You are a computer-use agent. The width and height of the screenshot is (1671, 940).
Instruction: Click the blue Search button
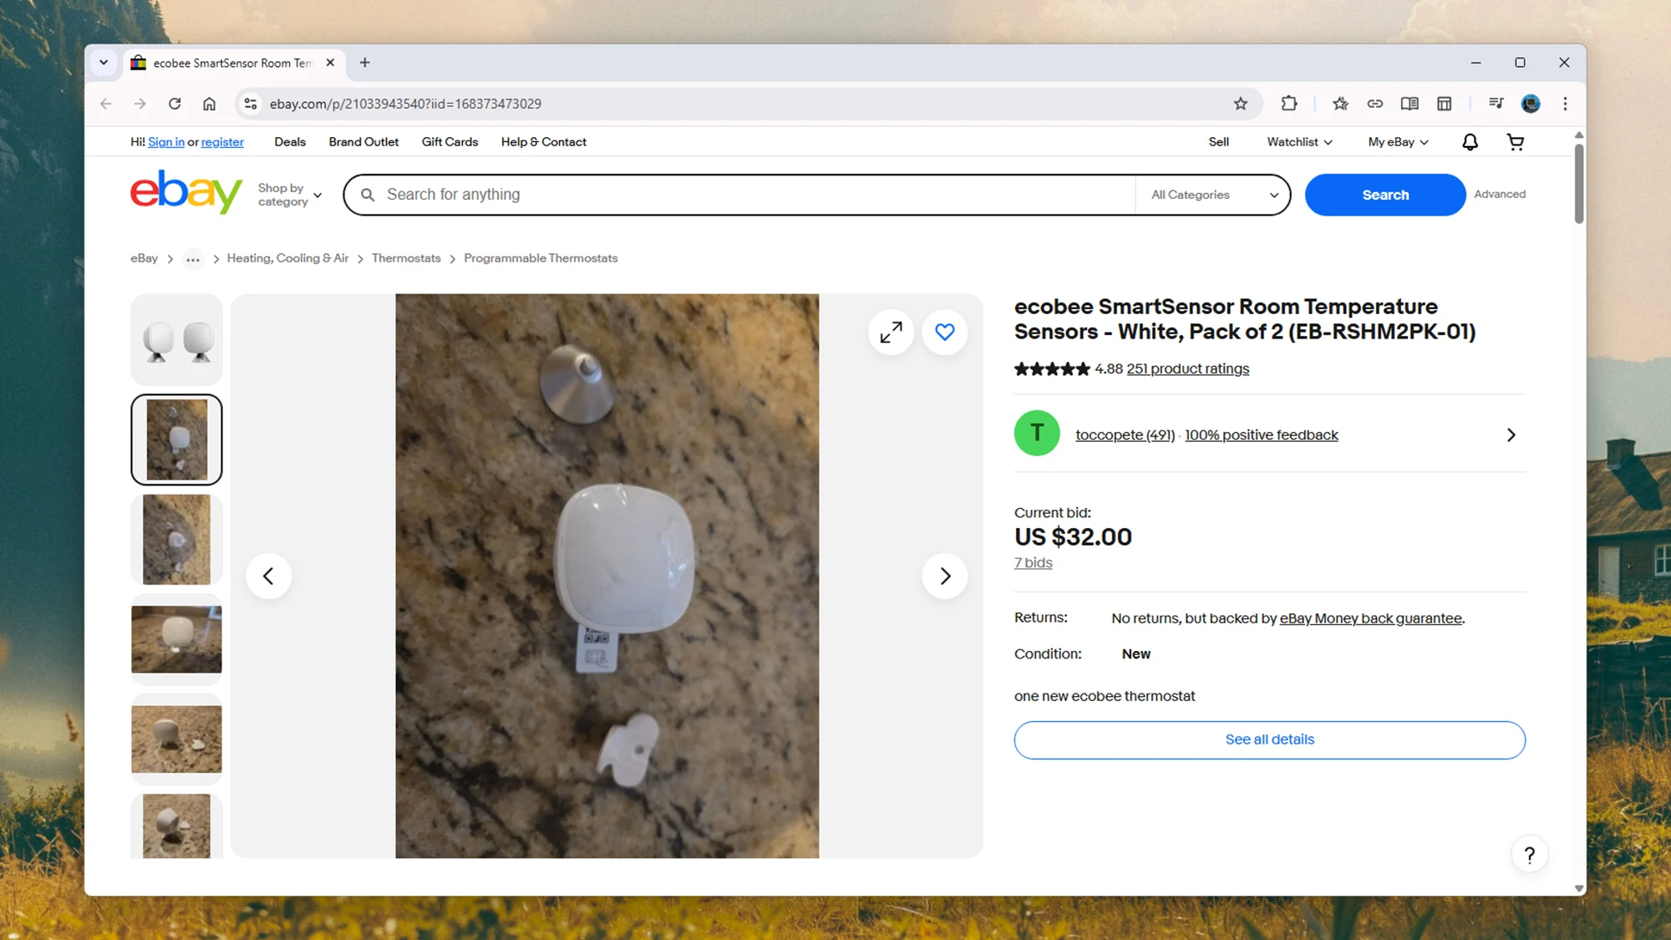tap(1385, 195)
